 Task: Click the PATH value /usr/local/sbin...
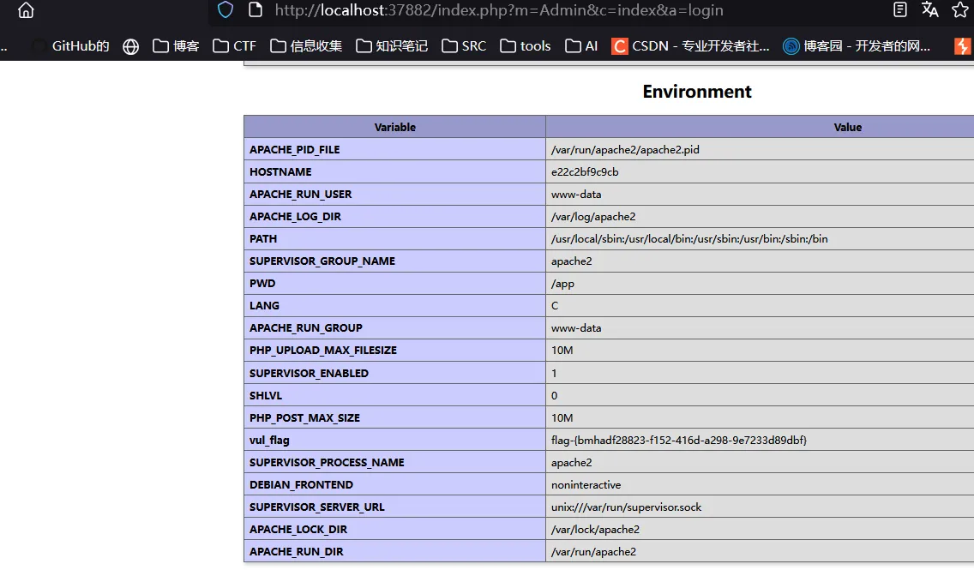coord(689,239)
